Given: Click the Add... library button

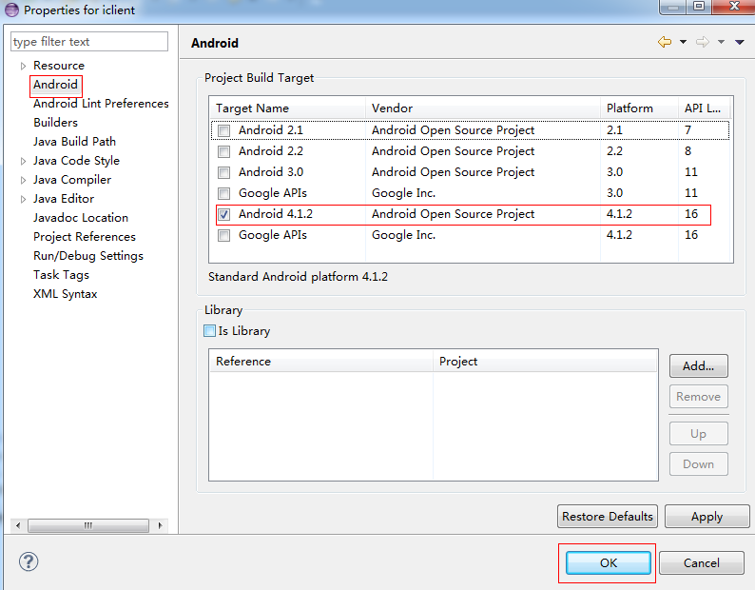Looking at the screenshot, I should (x=698, y=366).
